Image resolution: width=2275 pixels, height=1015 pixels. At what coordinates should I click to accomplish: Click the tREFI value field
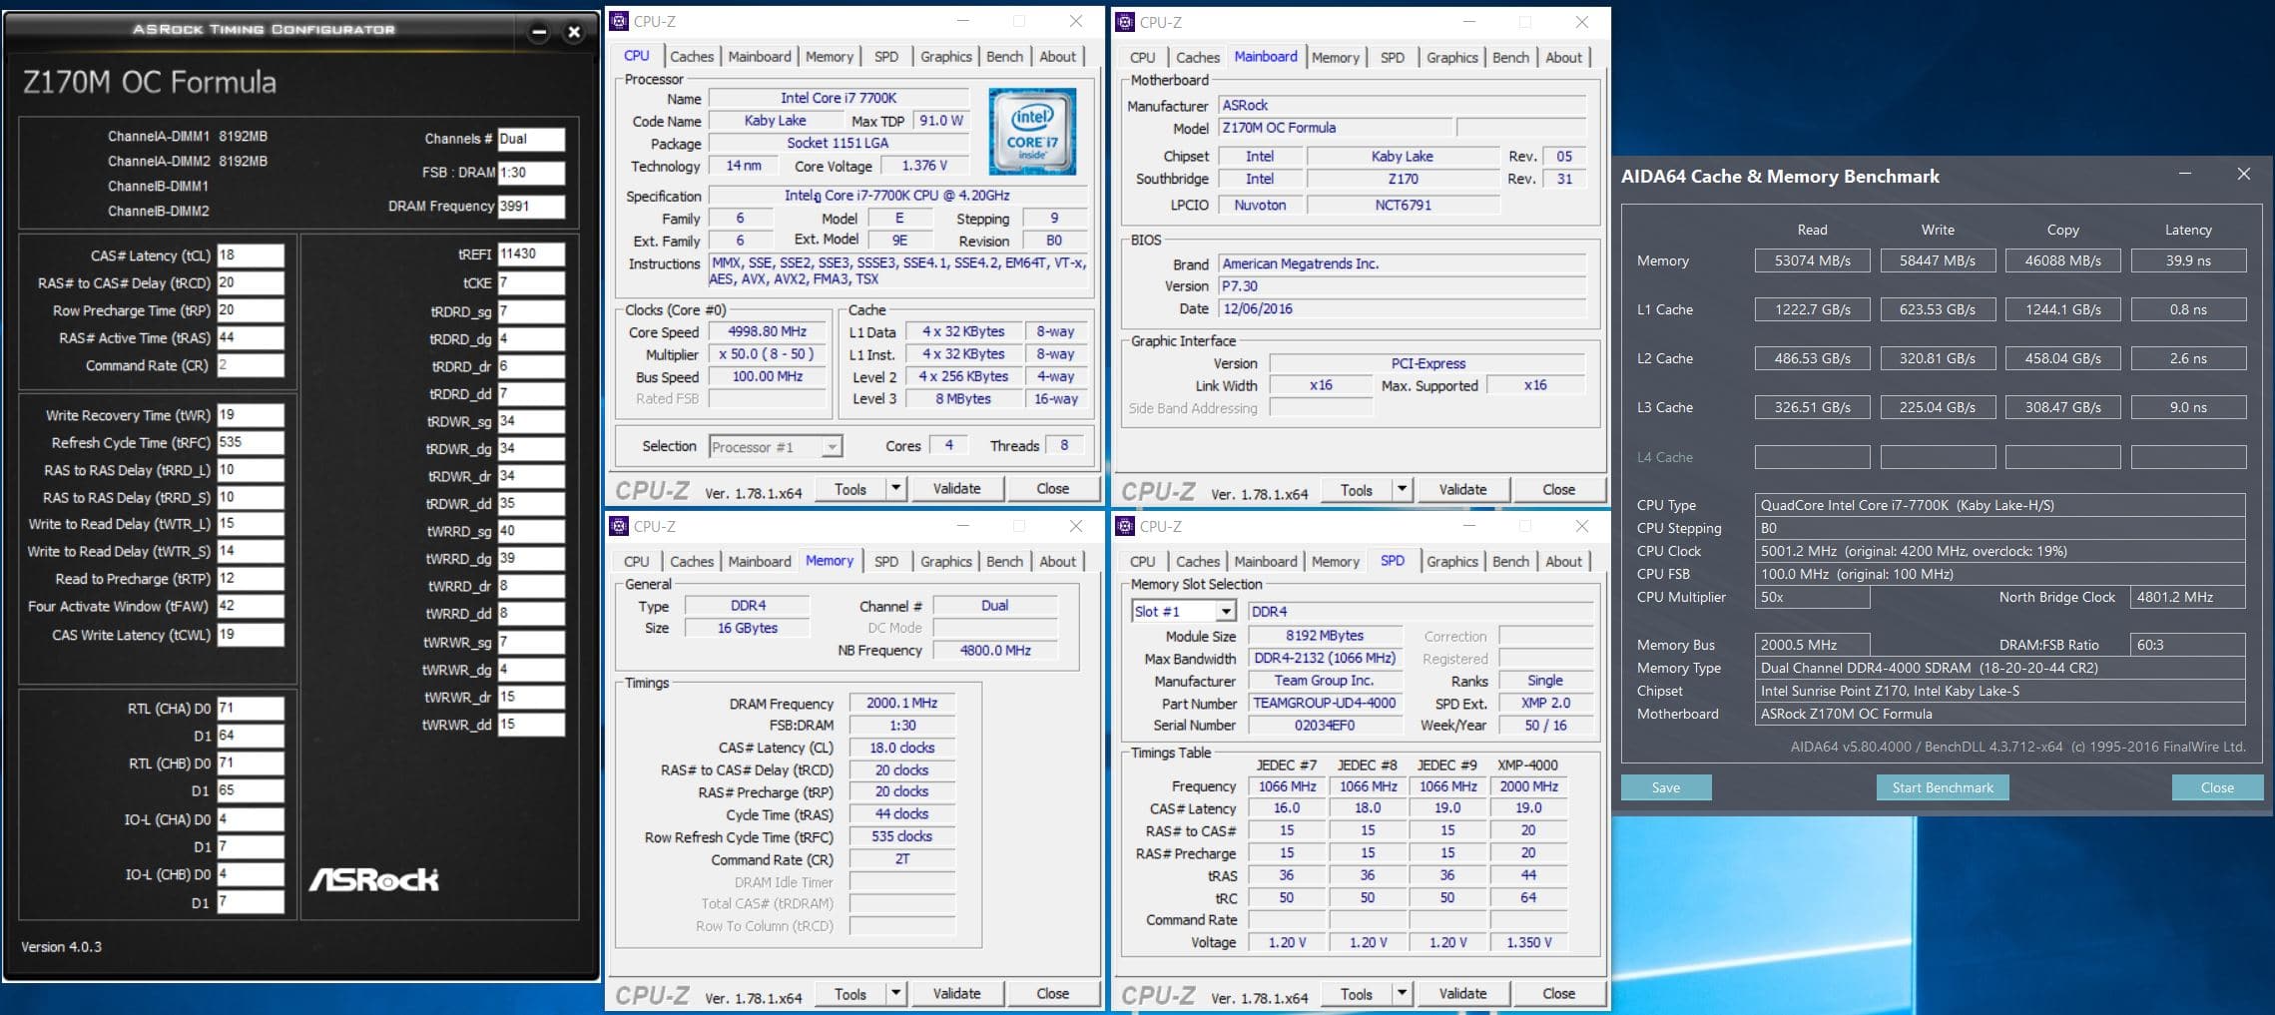(531, 254)
